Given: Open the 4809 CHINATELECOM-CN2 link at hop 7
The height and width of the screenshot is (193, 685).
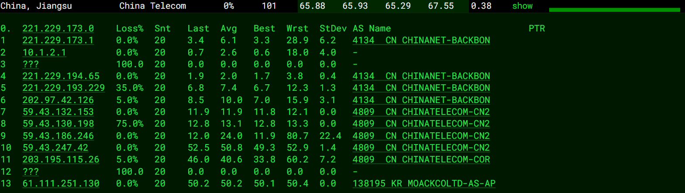Looking at the screenshot, I should click(421, 112).
